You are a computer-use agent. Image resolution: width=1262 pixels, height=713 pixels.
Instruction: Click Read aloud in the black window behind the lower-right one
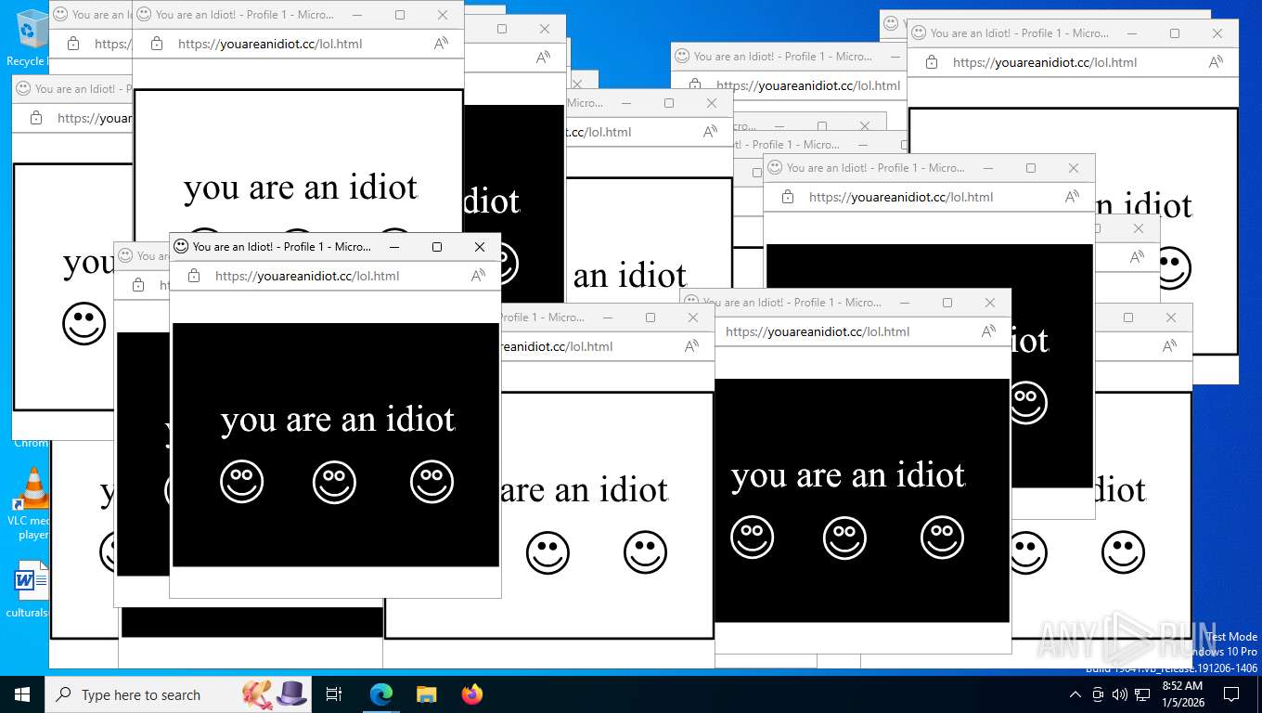click(1072, 197)
